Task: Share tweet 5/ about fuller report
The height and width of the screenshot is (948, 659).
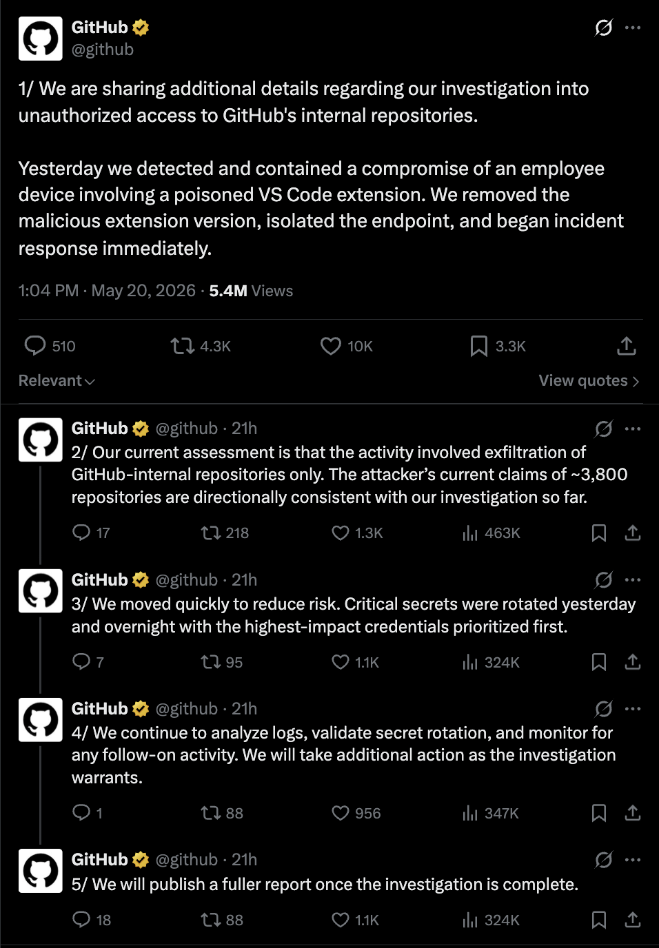Action: tap(633, 920)
